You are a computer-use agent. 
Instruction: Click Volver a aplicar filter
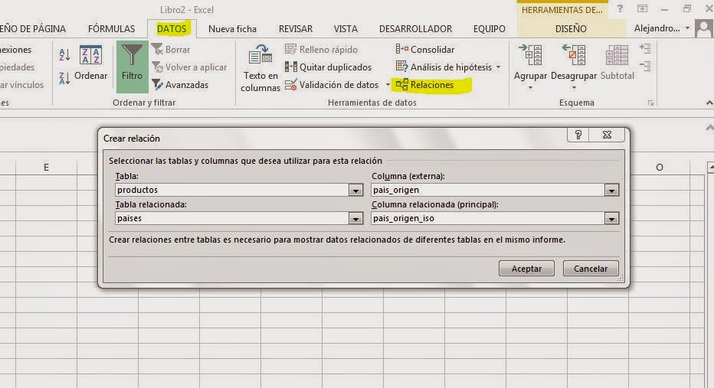(x=189, y=67)
